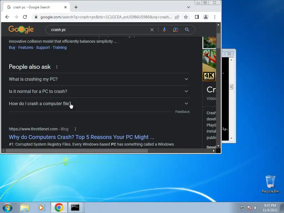Screen dimensions: 284x213
Task: Clear the search box with the X icon
Action: coord(152,30)
